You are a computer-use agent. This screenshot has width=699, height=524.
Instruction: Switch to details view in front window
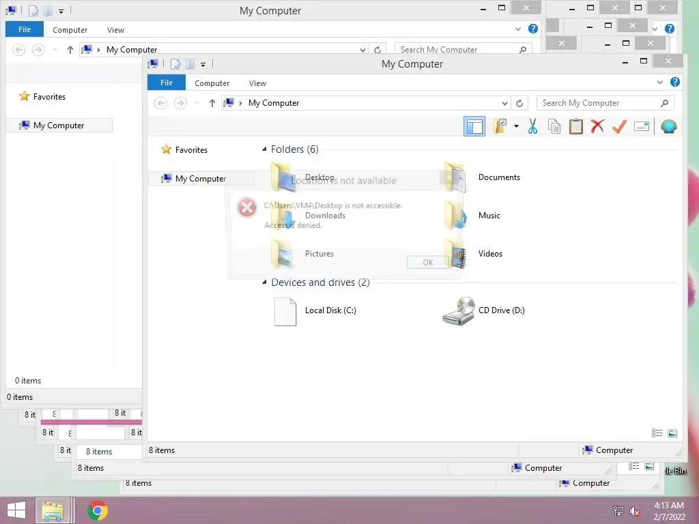657,433
